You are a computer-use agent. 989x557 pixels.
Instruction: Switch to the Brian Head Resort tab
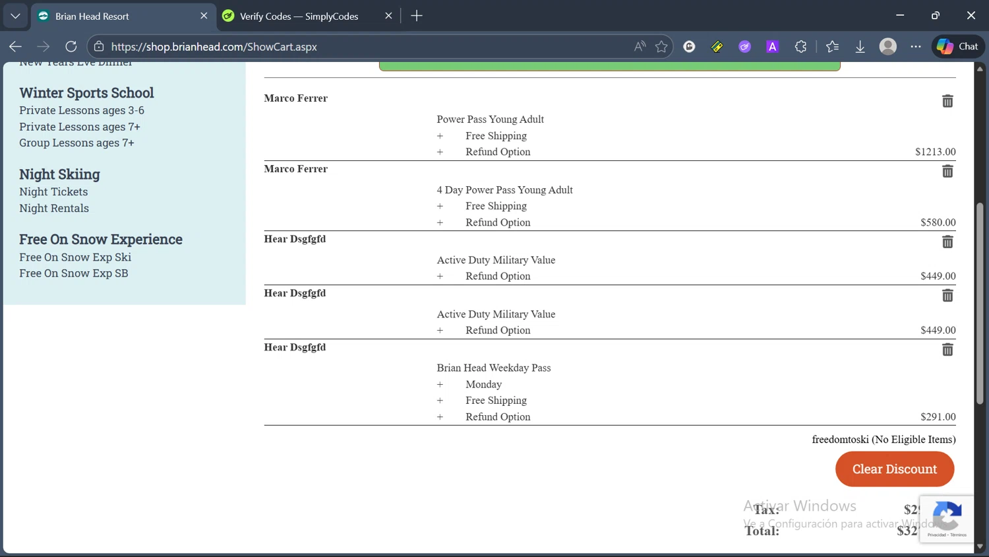tap(123, 16)
